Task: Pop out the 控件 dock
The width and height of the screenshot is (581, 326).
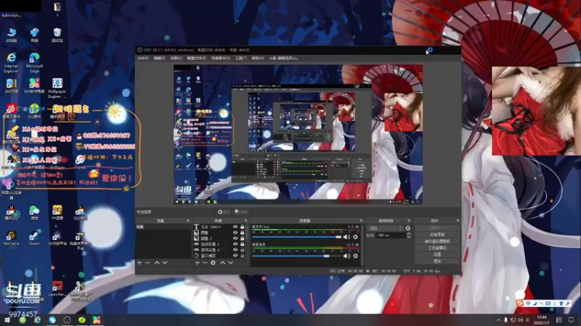Action: (458, 221)
